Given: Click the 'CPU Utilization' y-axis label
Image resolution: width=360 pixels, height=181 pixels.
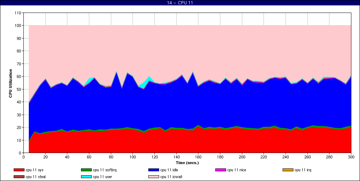Looking at the screenshot, I should [x=10, y=83].
